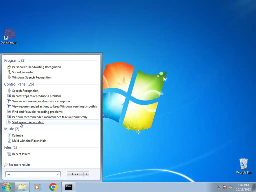Choose View recent messages about your computer

tap(41, 101)
